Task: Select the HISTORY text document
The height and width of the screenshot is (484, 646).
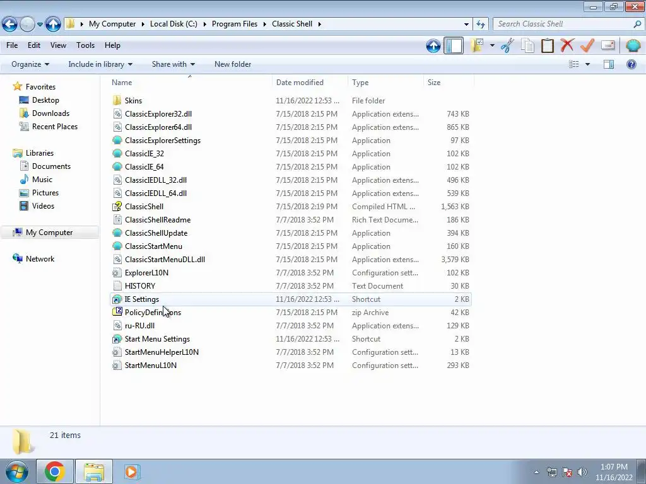Action: (290, 286)
